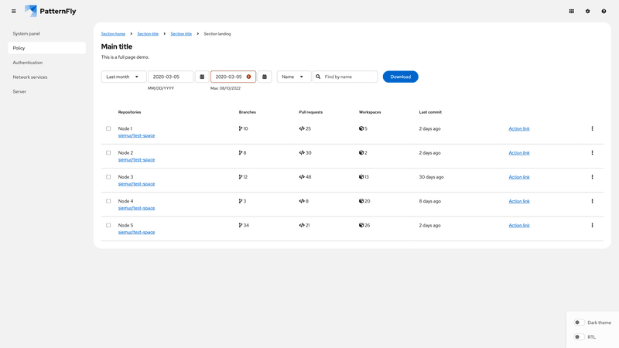Enable the Dark theme switch
The height and width of the screenshot is (348, 619).
(579, 322)
